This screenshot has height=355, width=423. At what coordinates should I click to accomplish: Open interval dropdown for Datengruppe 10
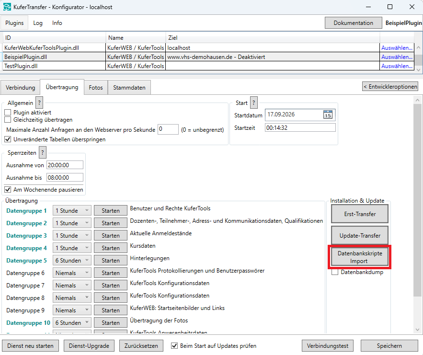pyautogui.click(x=72, y=322)
